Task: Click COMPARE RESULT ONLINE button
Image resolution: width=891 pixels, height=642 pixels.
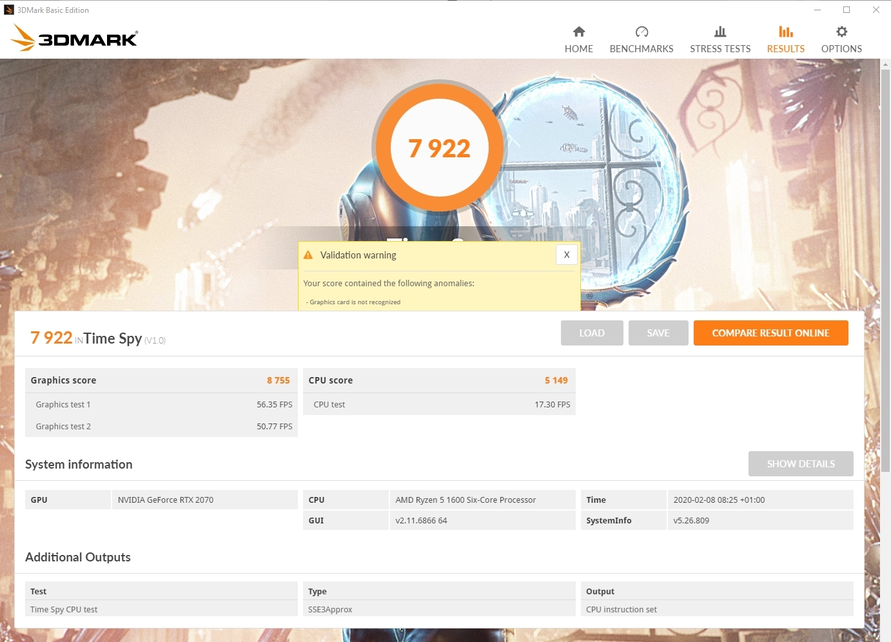Action: 771,333
